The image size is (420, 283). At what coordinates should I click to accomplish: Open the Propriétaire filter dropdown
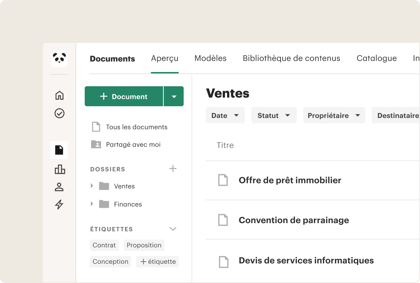(x=334, y=115)
